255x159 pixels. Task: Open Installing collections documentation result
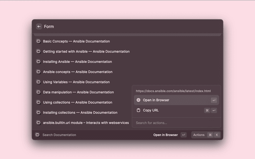coord(80,112)
